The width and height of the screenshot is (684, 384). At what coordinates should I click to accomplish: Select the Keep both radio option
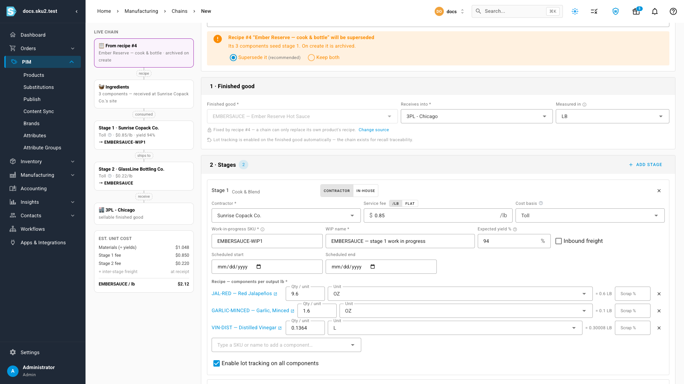311,58
